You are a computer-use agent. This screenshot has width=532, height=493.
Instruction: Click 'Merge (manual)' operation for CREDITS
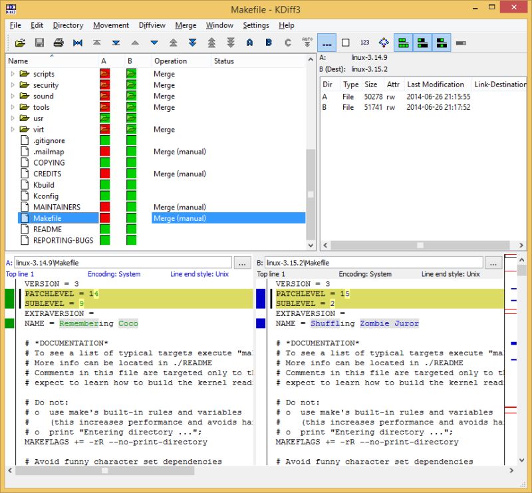point(180,174)
